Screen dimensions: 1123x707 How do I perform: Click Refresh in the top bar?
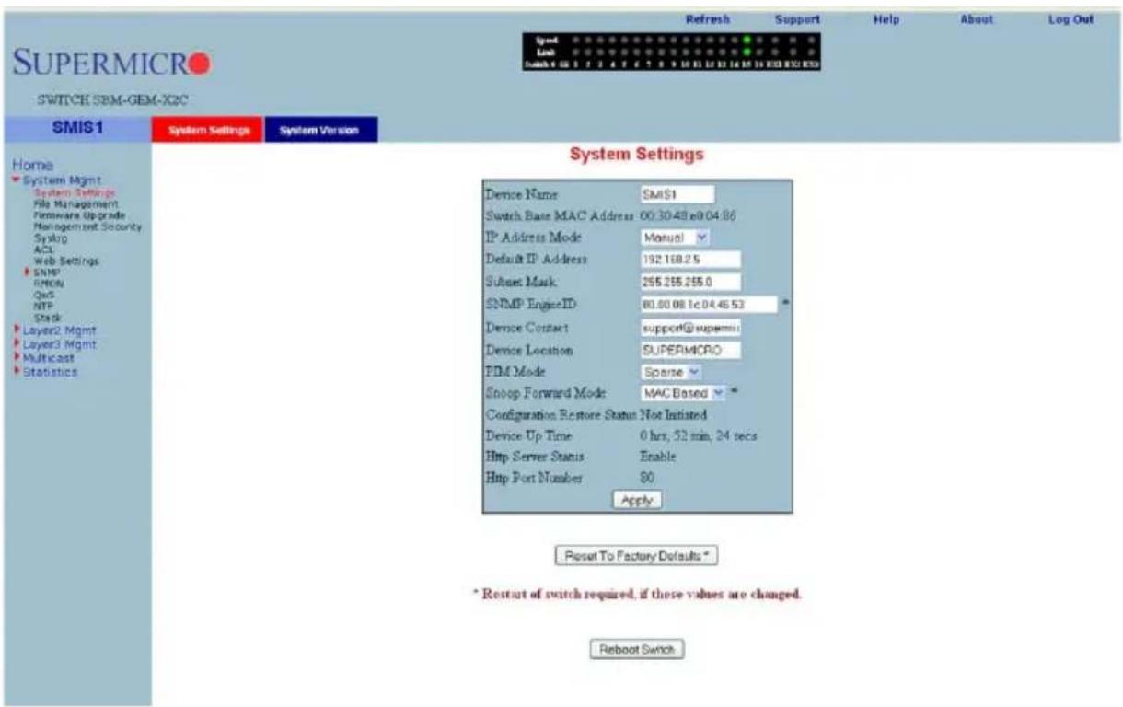pos(708,18)
